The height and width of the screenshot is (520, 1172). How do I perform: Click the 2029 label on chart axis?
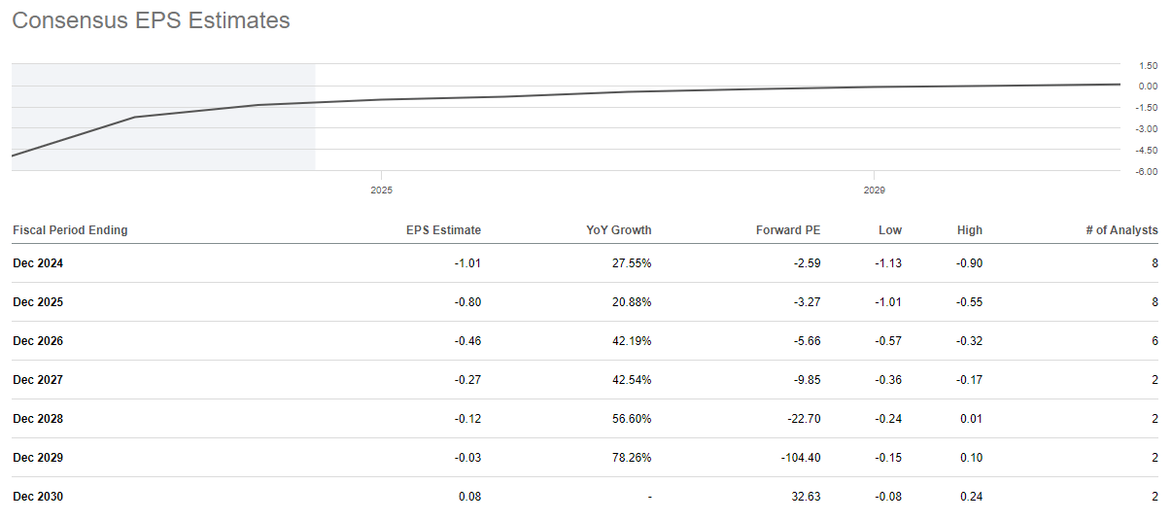coord(874,191)
